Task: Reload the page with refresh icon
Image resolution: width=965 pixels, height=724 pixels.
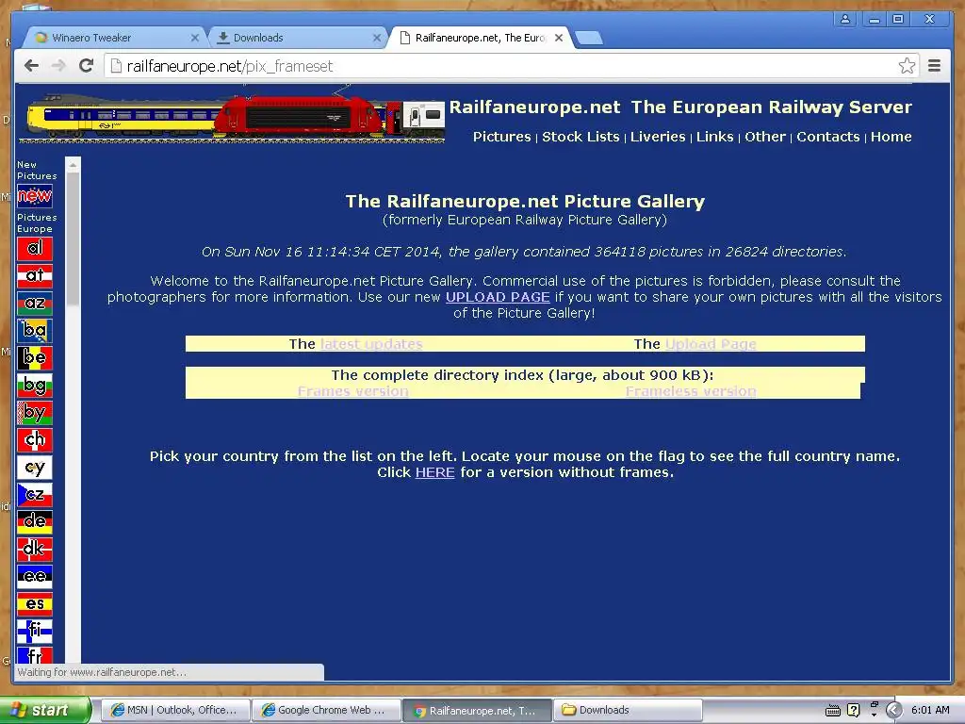Action: point(86,65)
